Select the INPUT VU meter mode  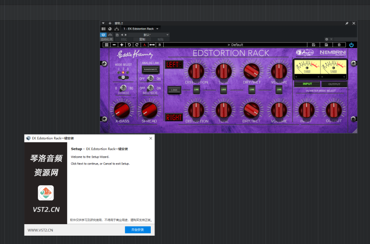pos(307,84)
